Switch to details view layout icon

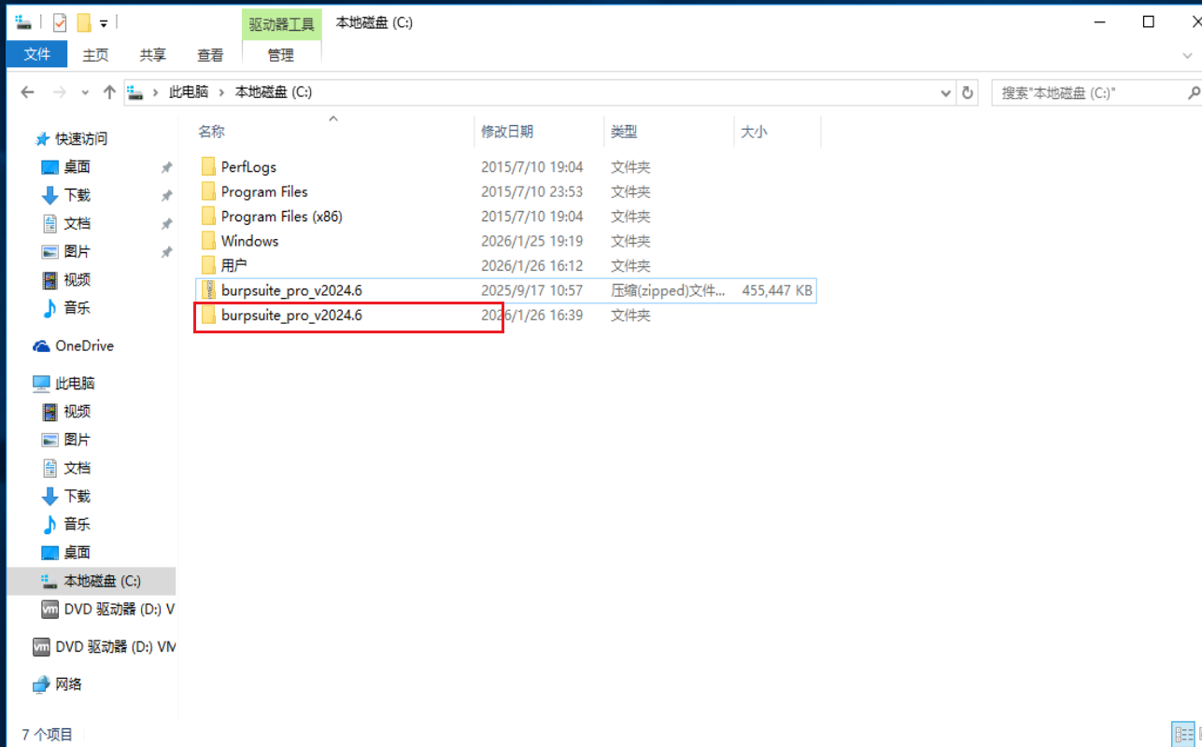pos(1182,733)
